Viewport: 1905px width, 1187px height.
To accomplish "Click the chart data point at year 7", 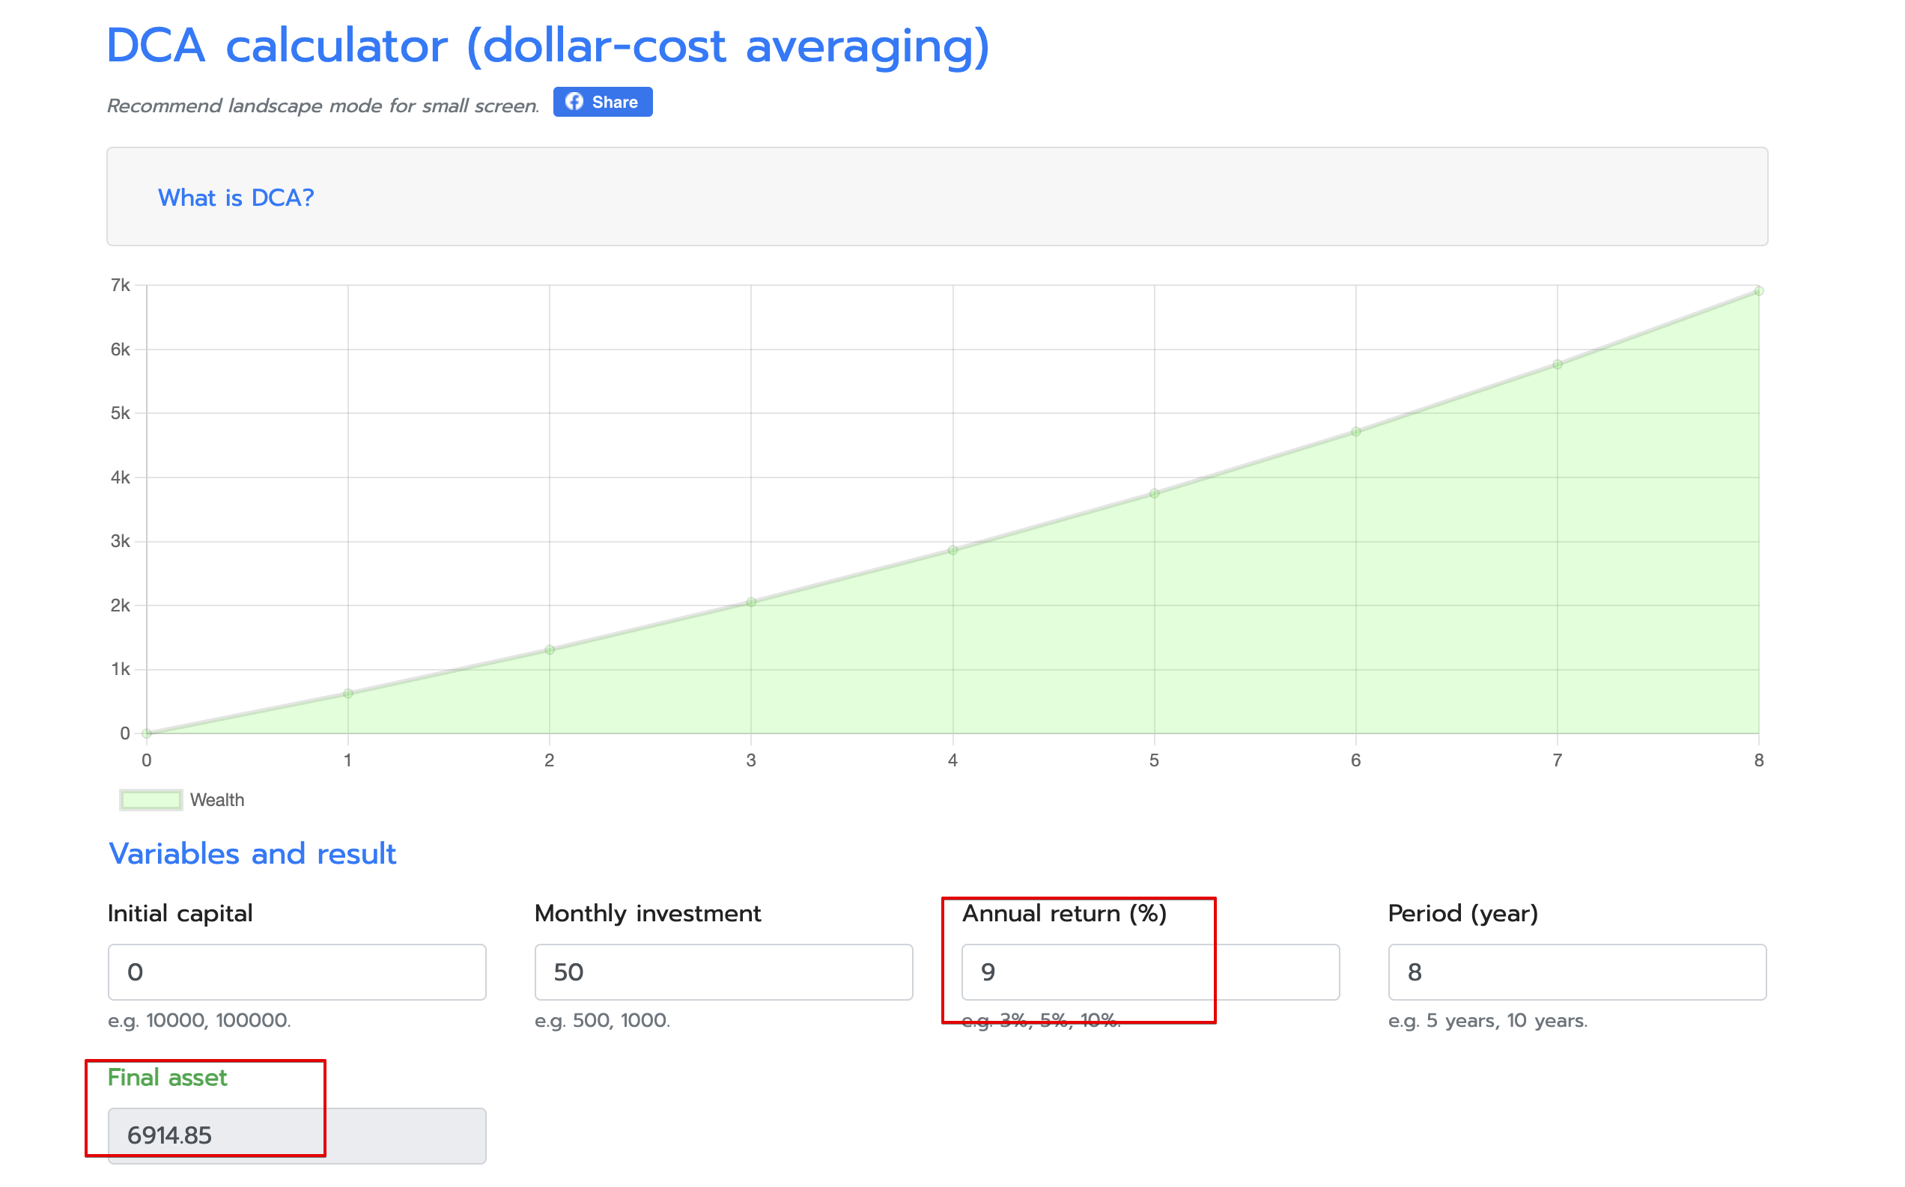I will (x=1557, y=364).
